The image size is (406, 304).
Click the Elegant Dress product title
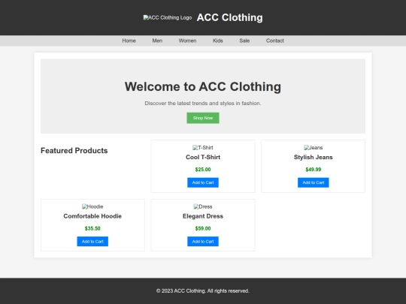pyautogui.click(x=203, y=216)
